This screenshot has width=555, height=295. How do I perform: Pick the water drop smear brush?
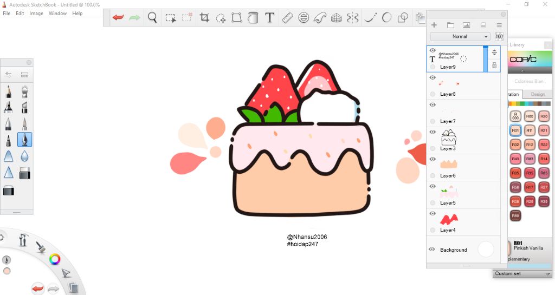point(24,156)
